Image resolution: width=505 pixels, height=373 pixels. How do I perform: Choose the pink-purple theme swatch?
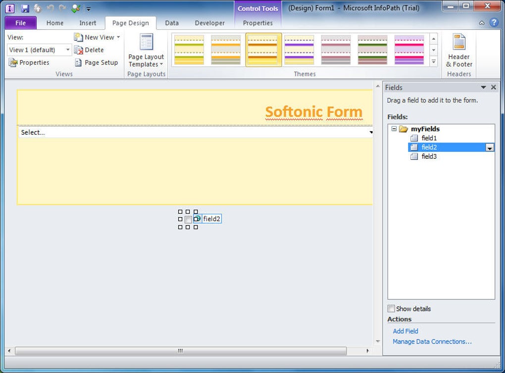pos(409,50)
